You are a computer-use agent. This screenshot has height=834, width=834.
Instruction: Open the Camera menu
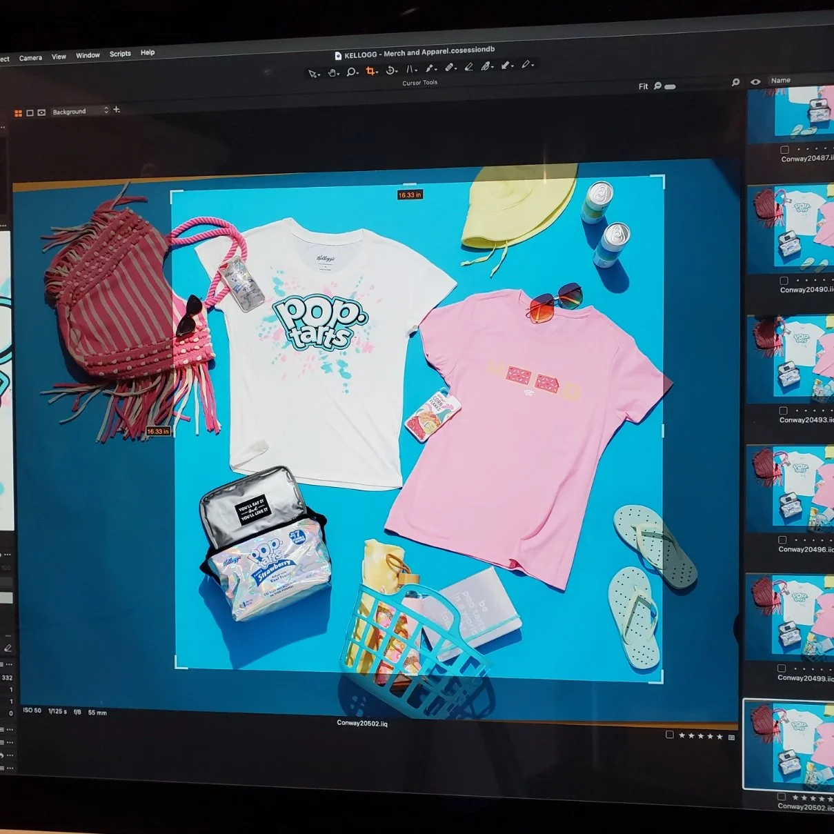click(x=30, y=58)
